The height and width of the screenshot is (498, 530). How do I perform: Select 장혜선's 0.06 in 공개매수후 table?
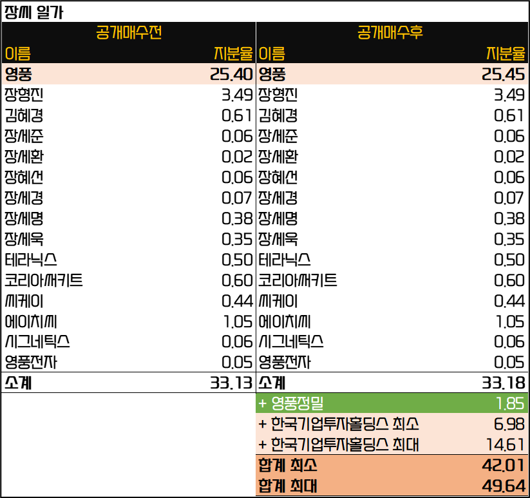click(x=509, y=177)
